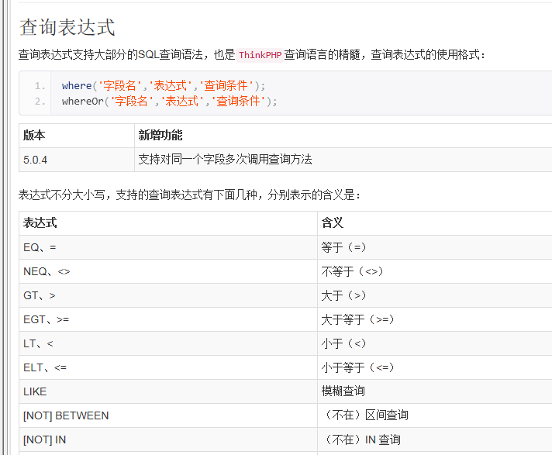Click the 查询表达式 page heading

point(67,27)
